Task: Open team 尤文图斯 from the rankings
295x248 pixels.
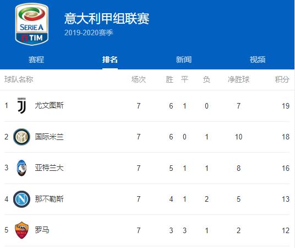Action: coord(50,105)
